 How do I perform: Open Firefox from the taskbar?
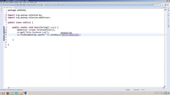tap(8, 93)
